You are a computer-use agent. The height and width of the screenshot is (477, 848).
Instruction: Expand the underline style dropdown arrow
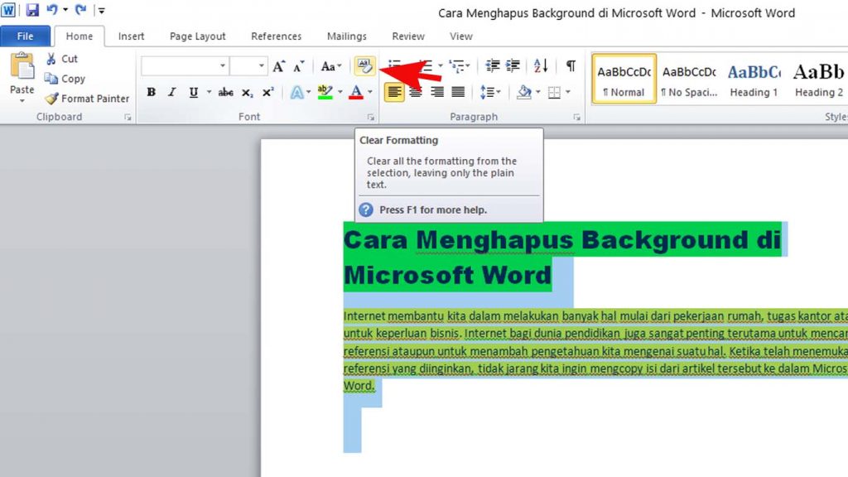click(209, 93)
